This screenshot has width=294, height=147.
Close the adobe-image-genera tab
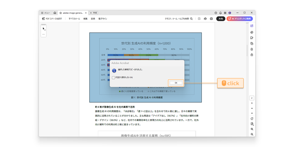tap(86, 13)
